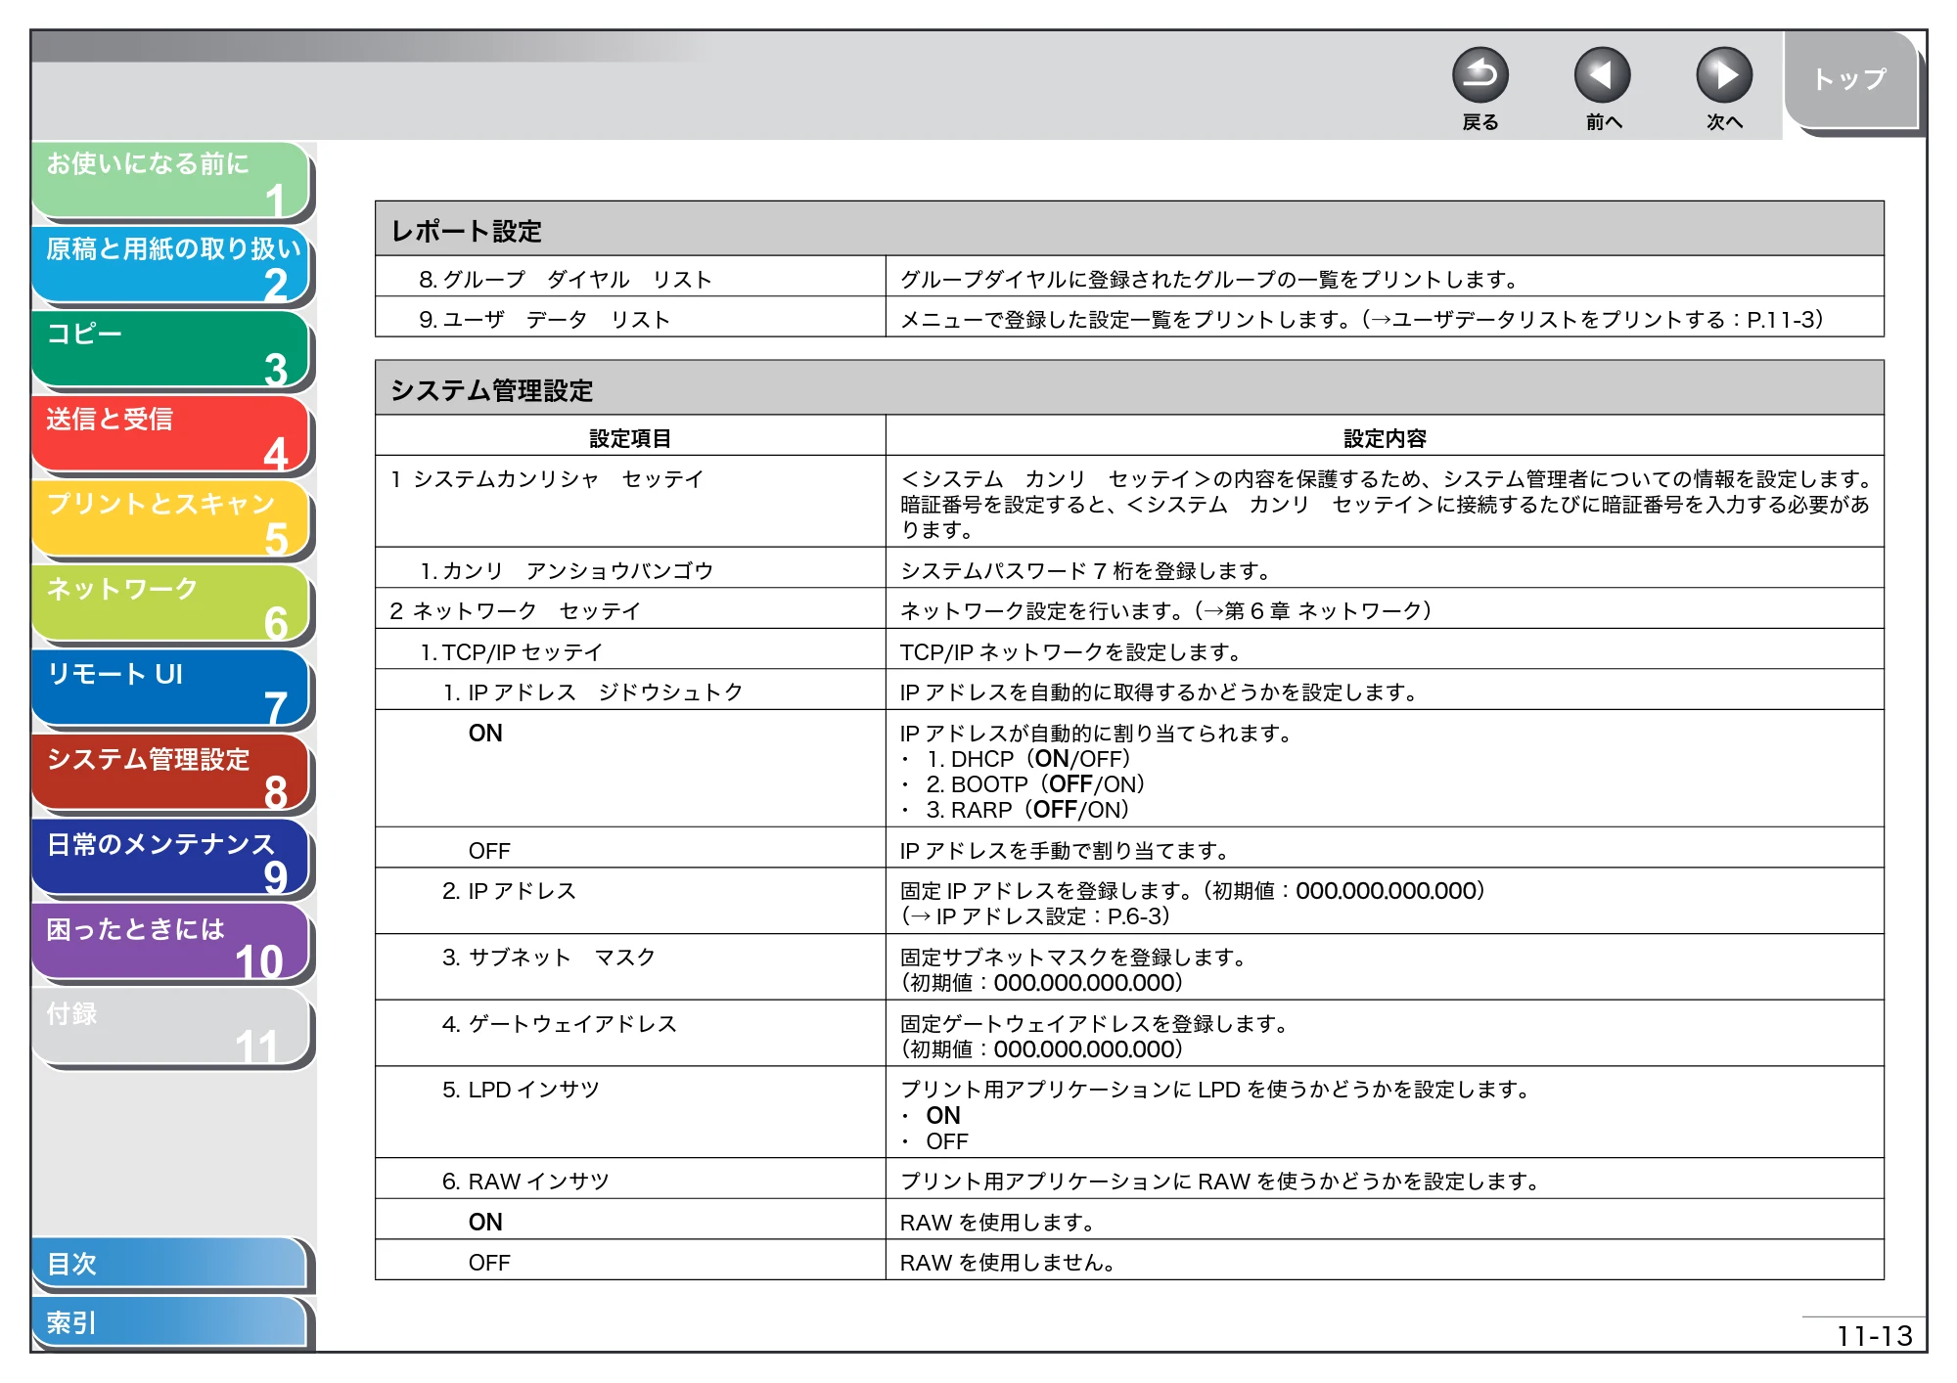Screen dimensions: 1957x1383
Task: Open chapter 1 お使いになる前に tab
Action: pos(171,181)
